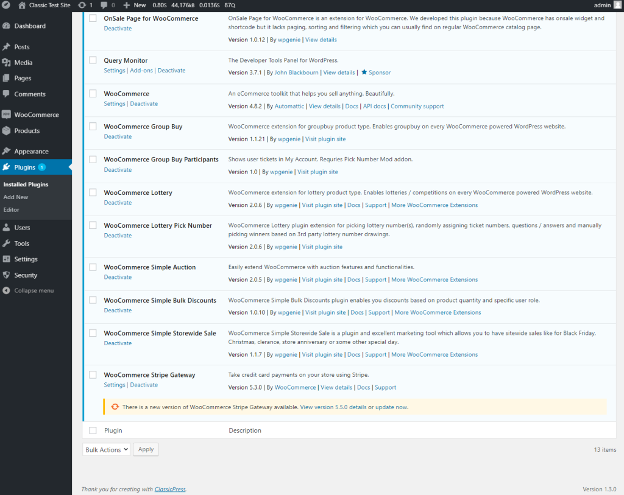
Task: Click the Collapse menu arrow icon
Action: 6,290
